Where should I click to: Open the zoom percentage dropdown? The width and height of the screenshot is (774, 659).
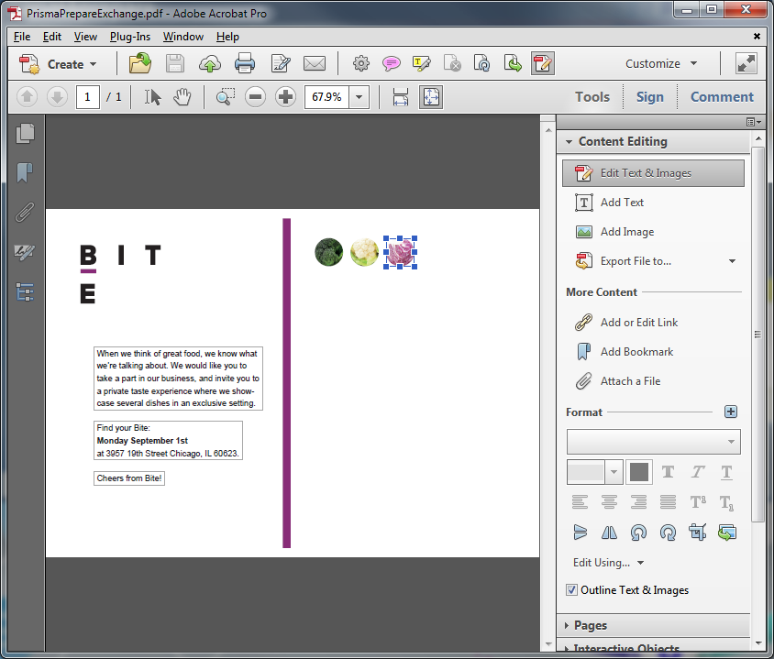click(359, 96)
